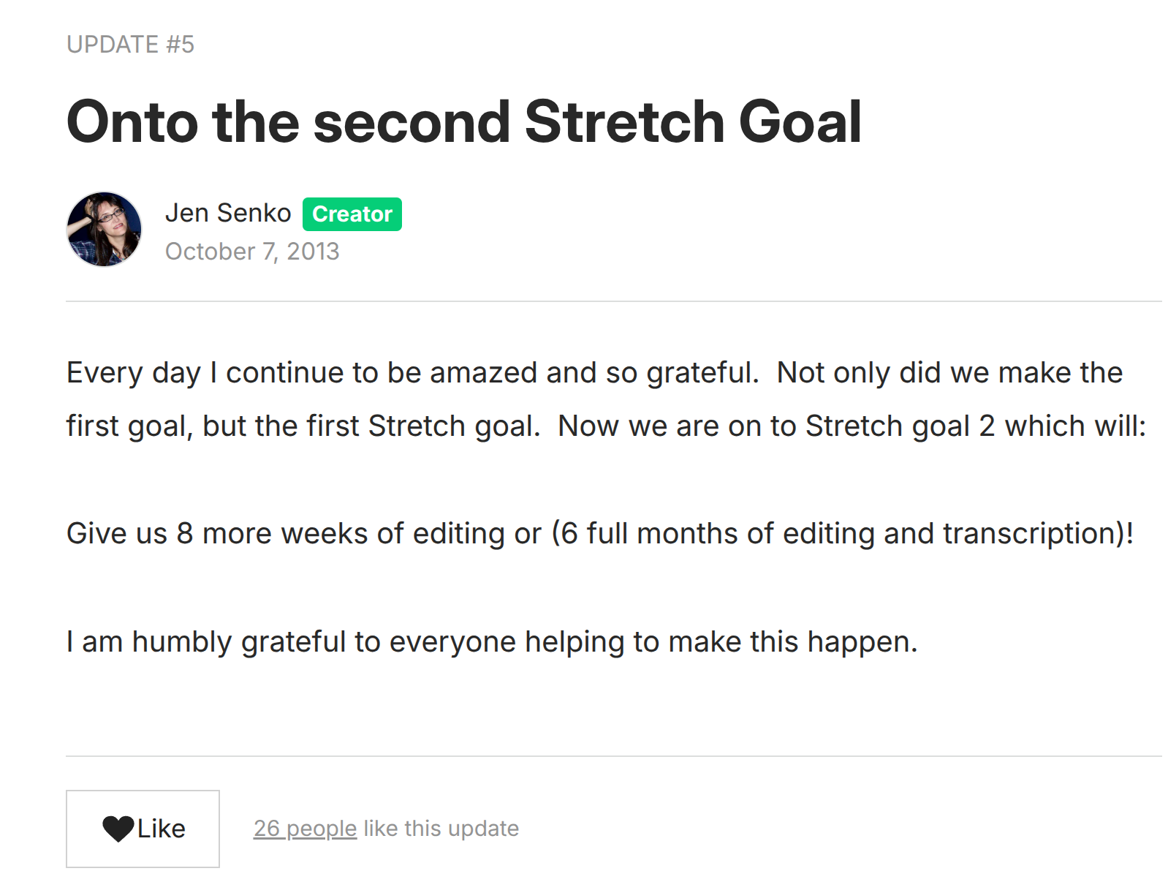
Task: Select the UPDATE #5 label
Action: pos(130,44)
